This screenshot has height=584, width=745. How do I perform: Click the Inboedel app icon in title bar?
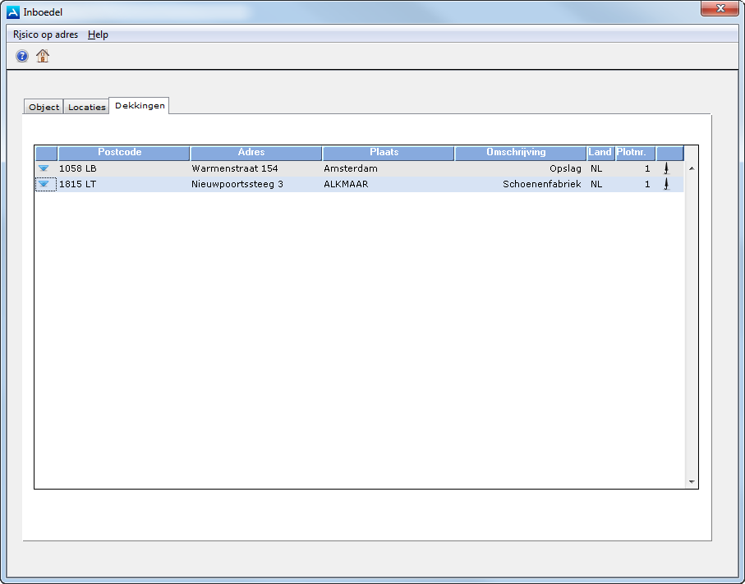13,11
